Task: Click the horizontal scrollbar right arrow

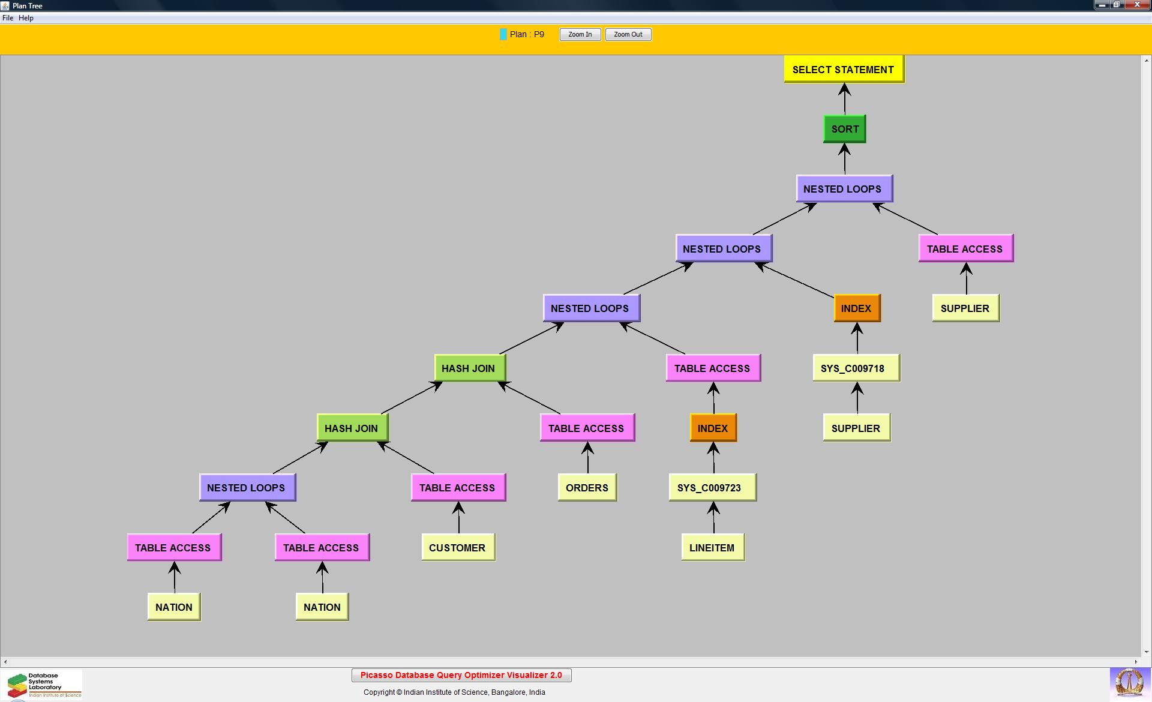Action: point(1136,662)
